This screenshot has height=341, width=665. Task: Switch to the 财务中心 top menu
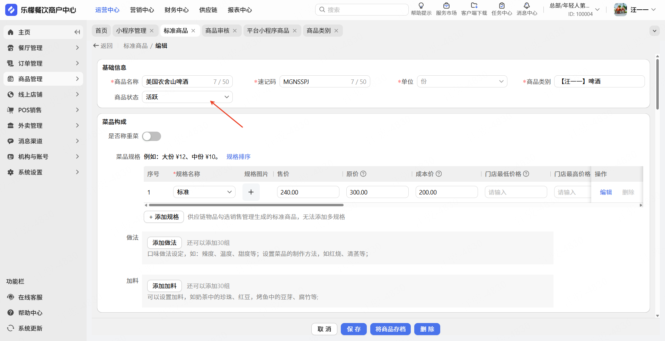pyautogui.click(x=176, y=10)
